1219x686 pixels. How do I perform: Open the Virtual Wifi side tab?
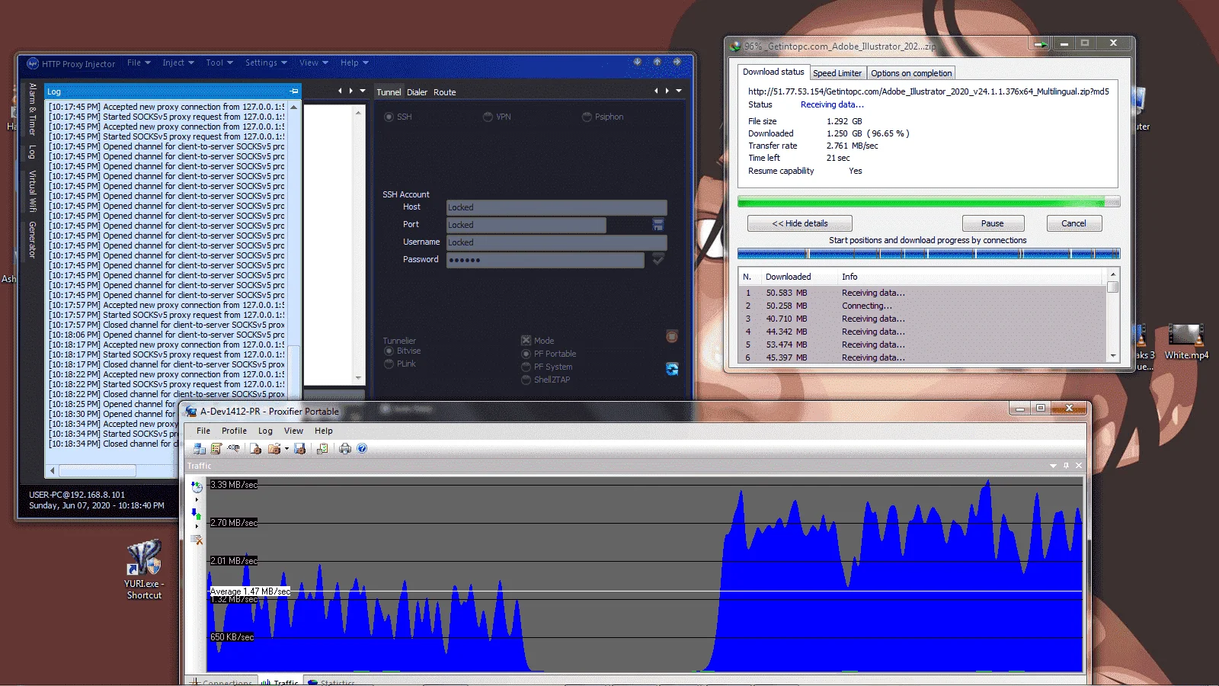[32, 191]
